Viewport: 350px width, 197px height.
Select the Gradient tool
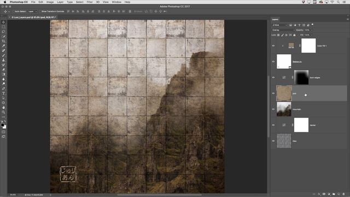click(x=3, y=74)
